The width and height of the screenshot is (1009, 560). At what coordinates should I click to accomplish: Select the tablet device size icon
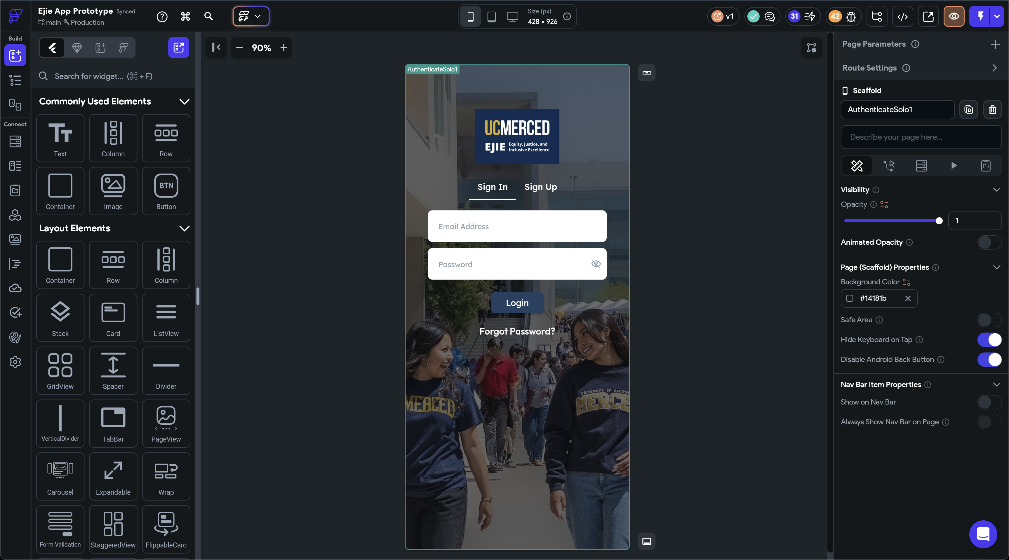tap(491, 16)
